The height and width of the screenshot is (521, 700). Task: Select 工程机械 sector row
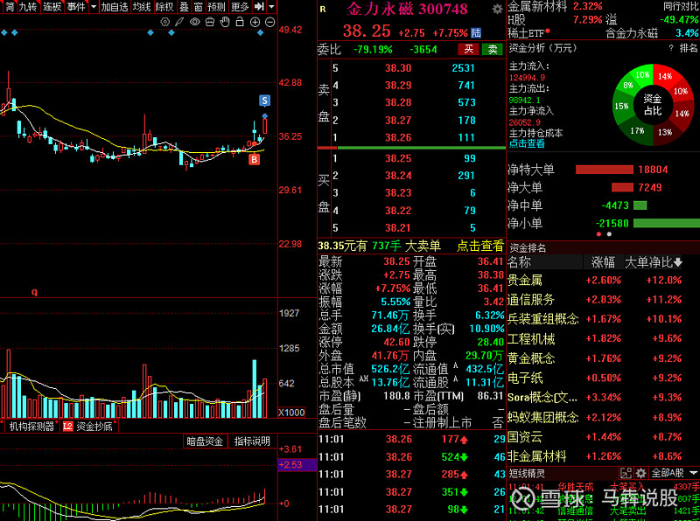pyautogui.click(x=603, y=338)
